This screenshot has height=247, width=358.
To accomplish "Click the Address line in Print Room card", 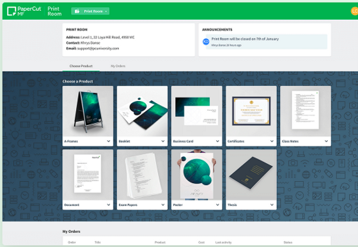I will [x=100, y=37].
